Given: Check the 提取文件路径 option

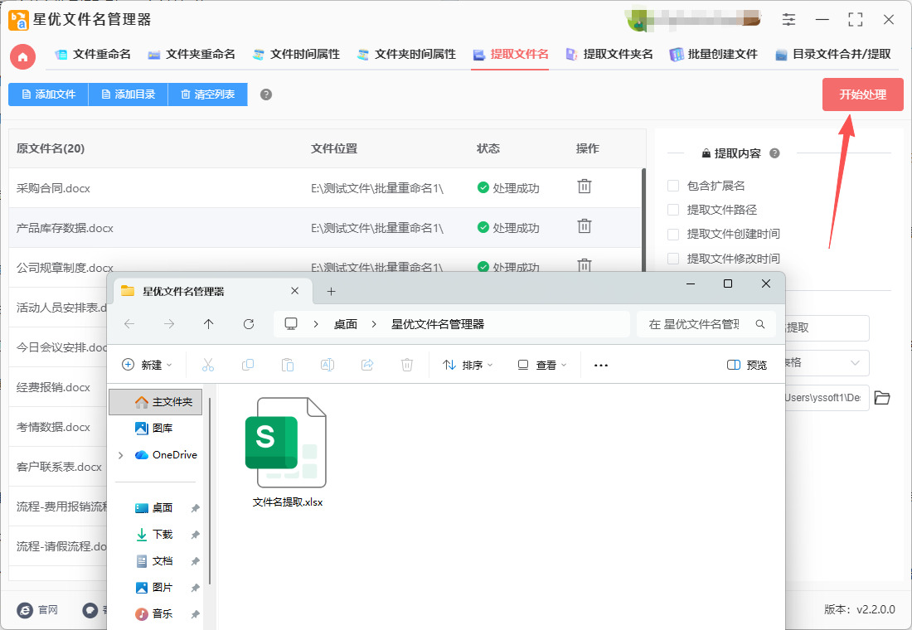Looking at the screenshot, I should point(673,210).
